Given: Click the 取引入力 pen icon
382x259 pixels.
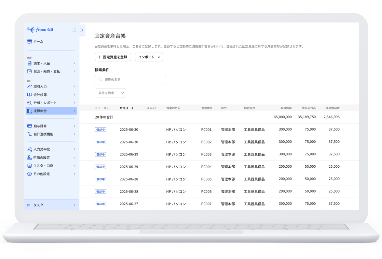Looking at the screenshot, I should coord(29,87).
